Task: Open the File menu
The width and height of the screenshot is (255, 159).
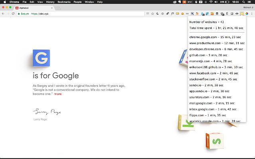Action: [x=24, y=2]
